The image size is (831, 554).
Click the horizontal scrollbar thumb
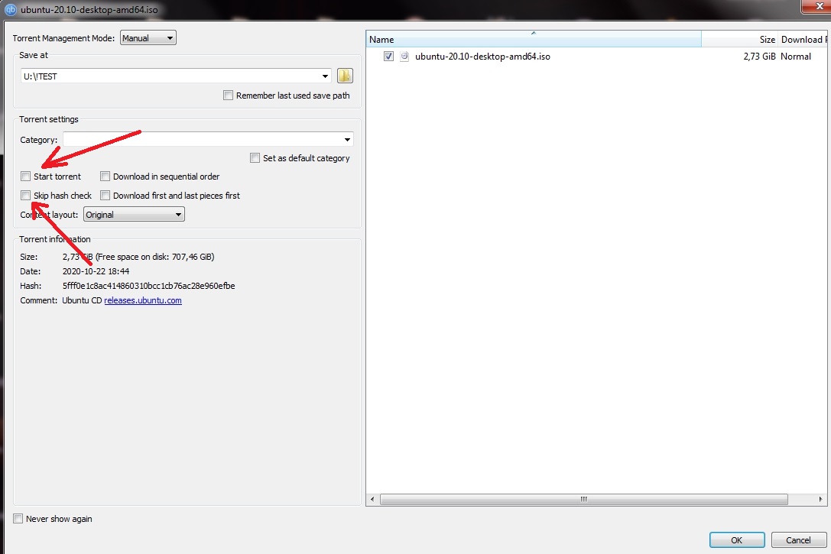583,500
